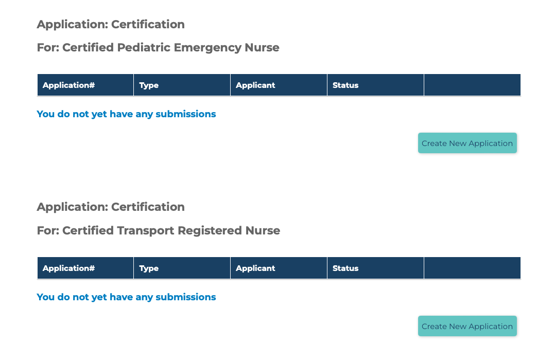This screenshot has height=345, width=555.
Task: Click blank last header cell, Transport table
Action: (x=472, y=268)
